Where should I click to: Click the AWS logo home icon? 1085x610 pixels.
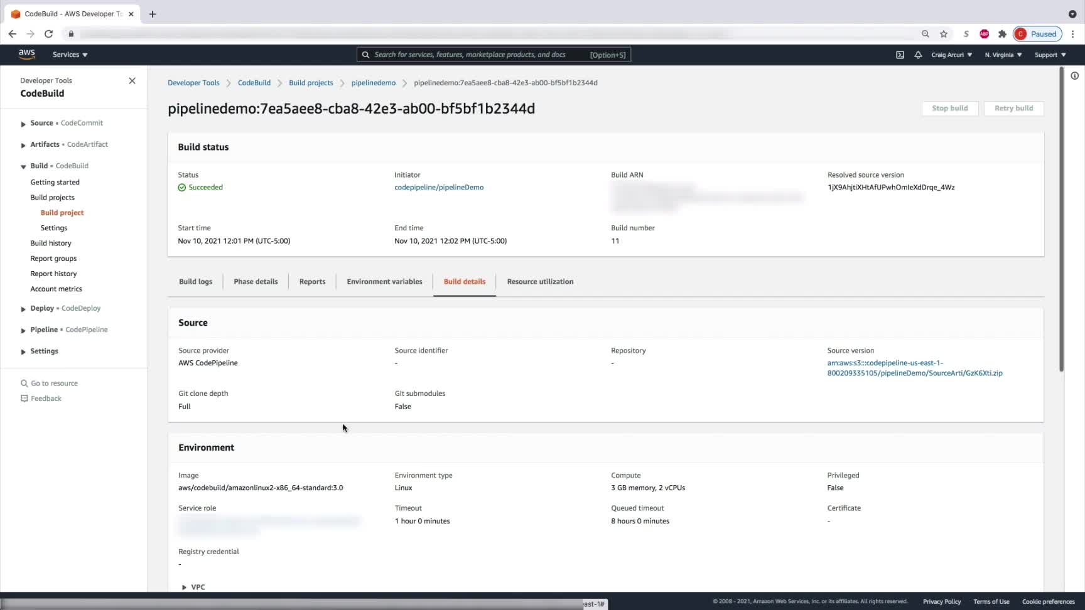point(26,54)
